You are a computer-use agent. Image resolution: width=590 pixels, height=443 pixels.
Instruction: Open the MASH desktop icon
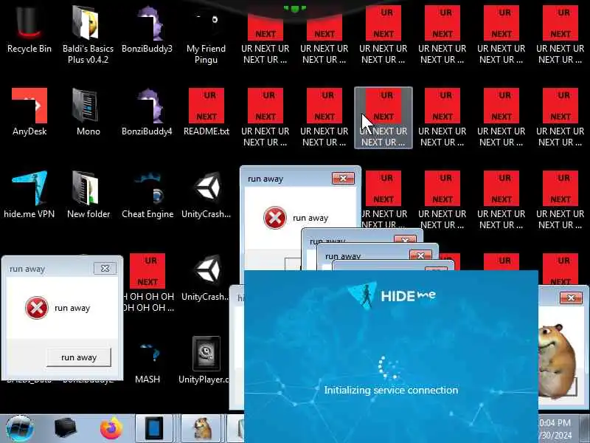pos(147,361)
